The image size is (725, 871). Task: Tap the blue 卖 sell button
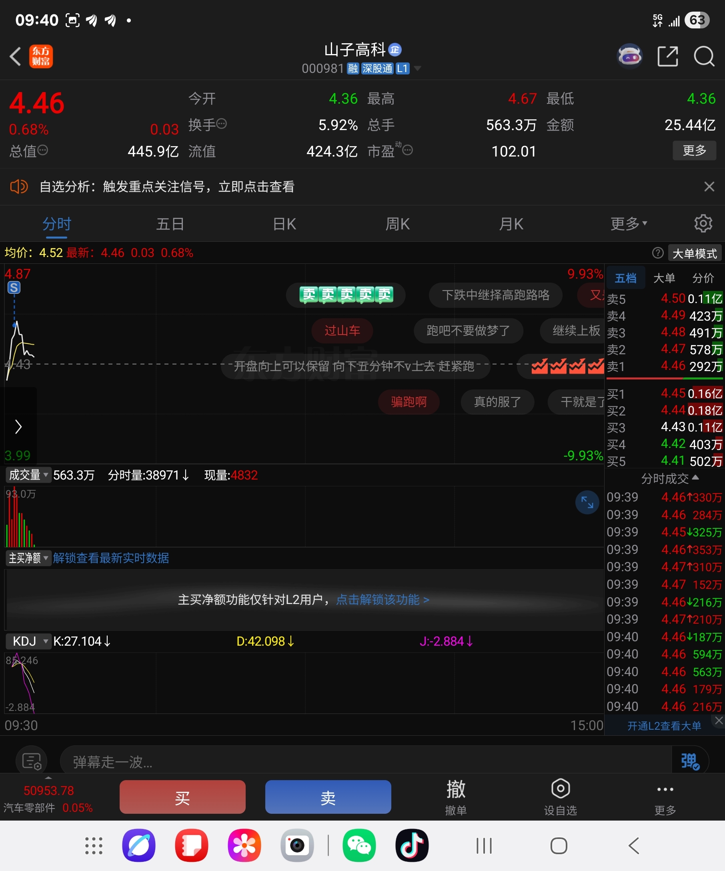(x=328, y=797)
